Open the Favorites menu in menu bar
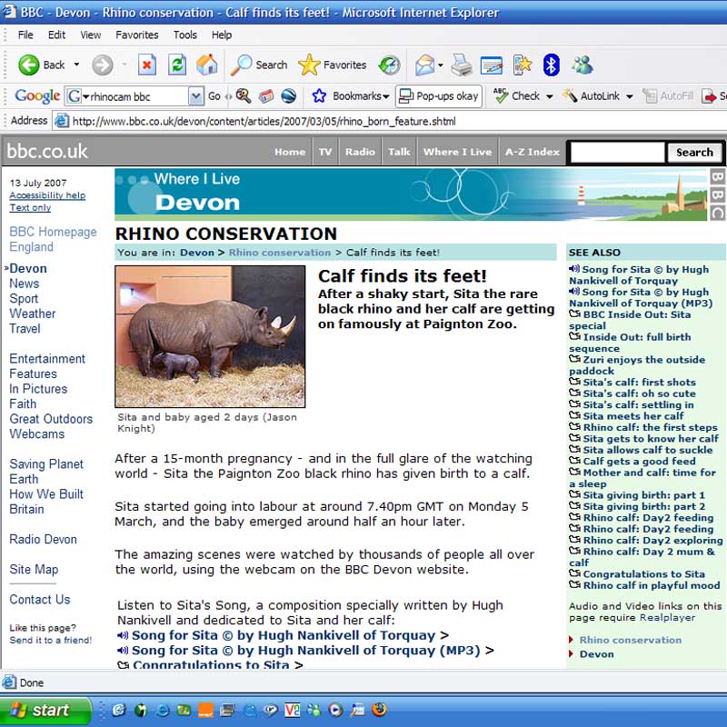 (135, 35)
